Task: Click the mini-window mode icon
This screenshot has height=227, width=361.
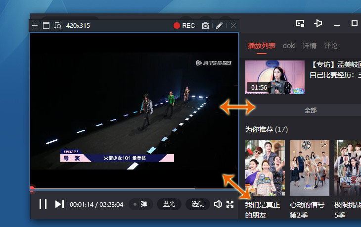Action: point(300,23)
